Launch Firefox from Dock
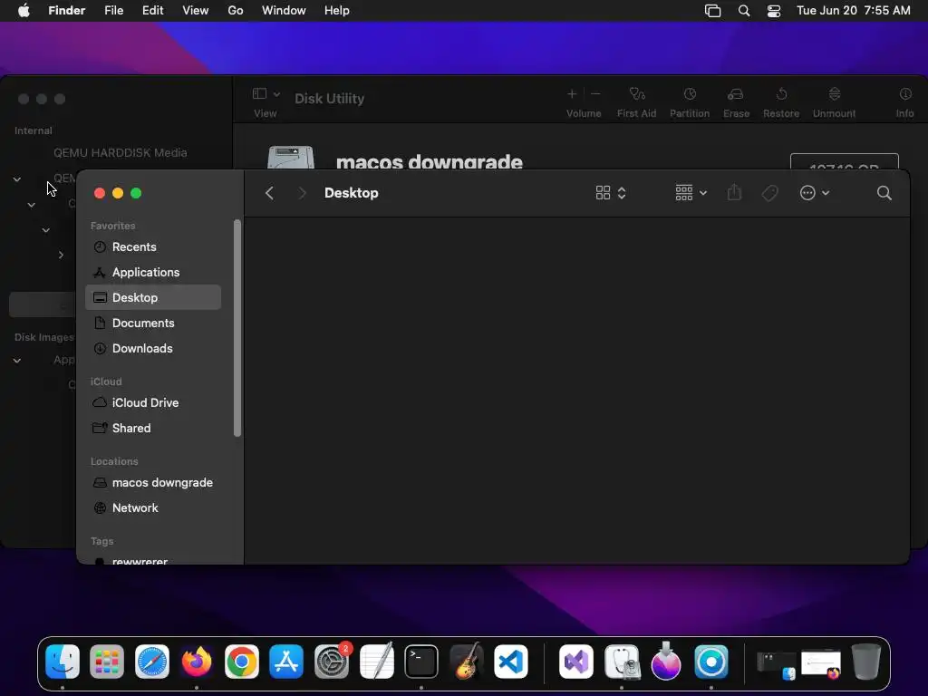 [x=197, y=662]
